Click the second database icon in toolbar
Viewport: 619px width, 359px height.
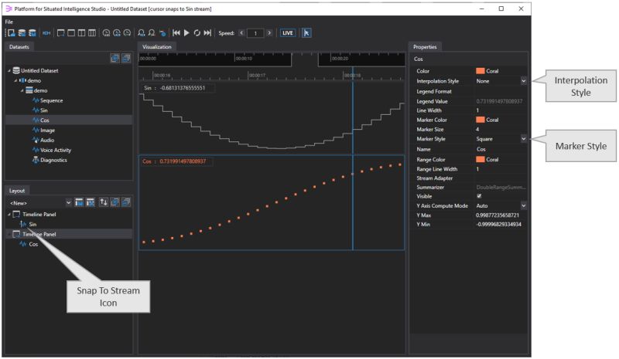pyautogui.click(x=22, y=33)
